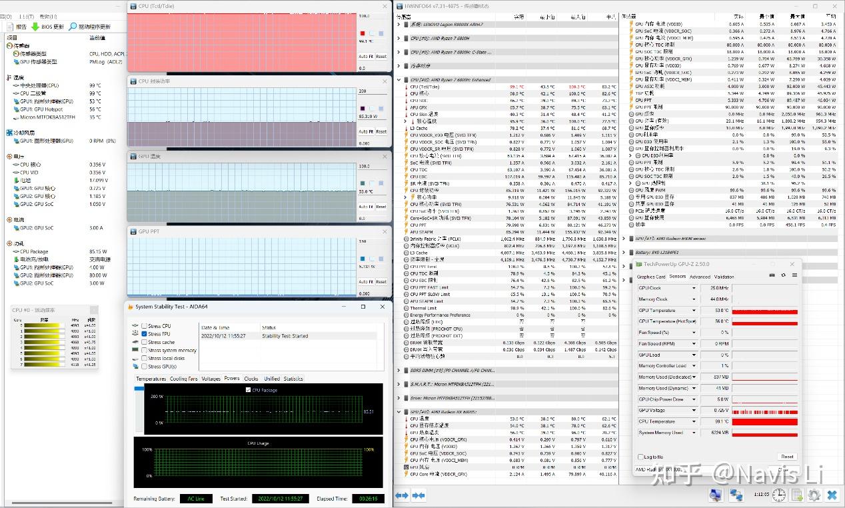Image resolution: width=845 pixels, height=508 pixels.
Task: Click GPU-Z refresh icon
Action: tap(784, 275)
